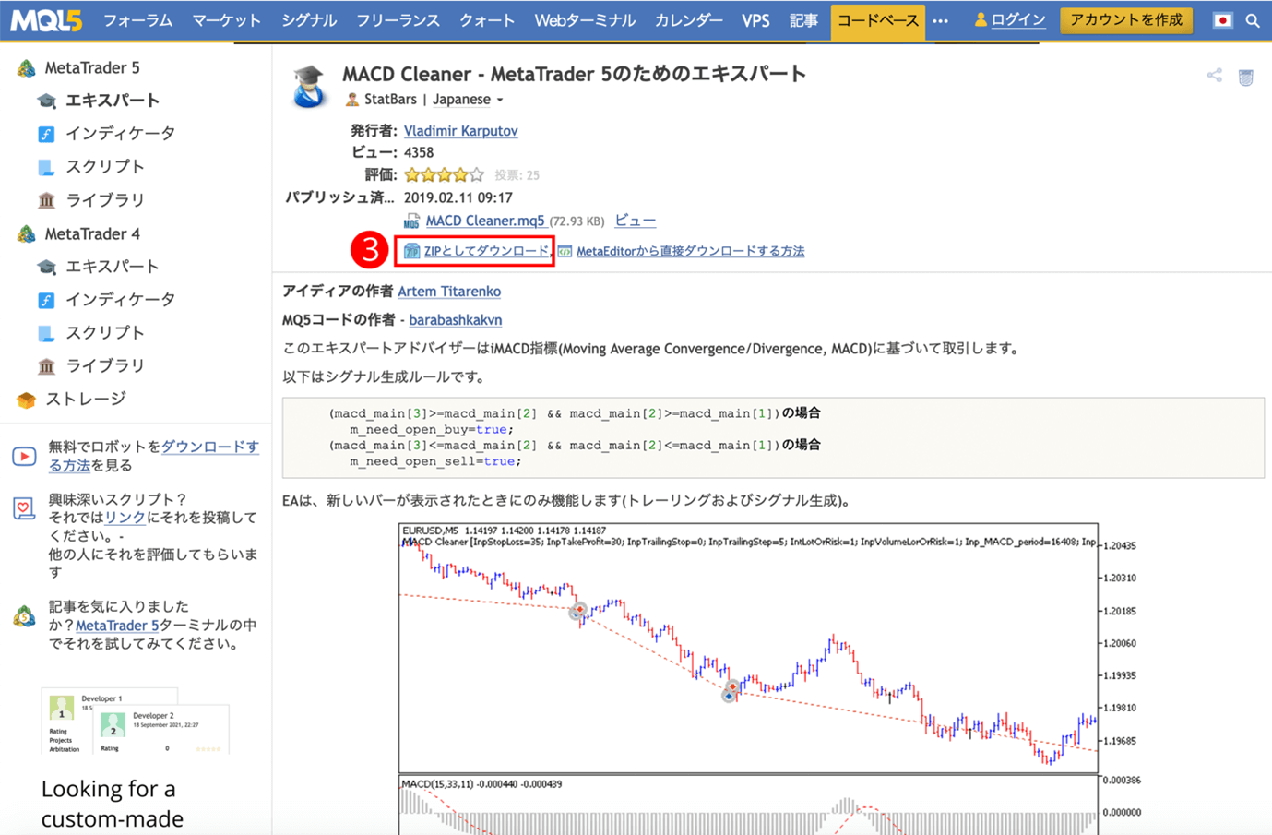Image resolution: width=1272 pixels, height=835 pixels.
Task: Download MACD Cleaner.mq5 file link
Action: (485, 221)
